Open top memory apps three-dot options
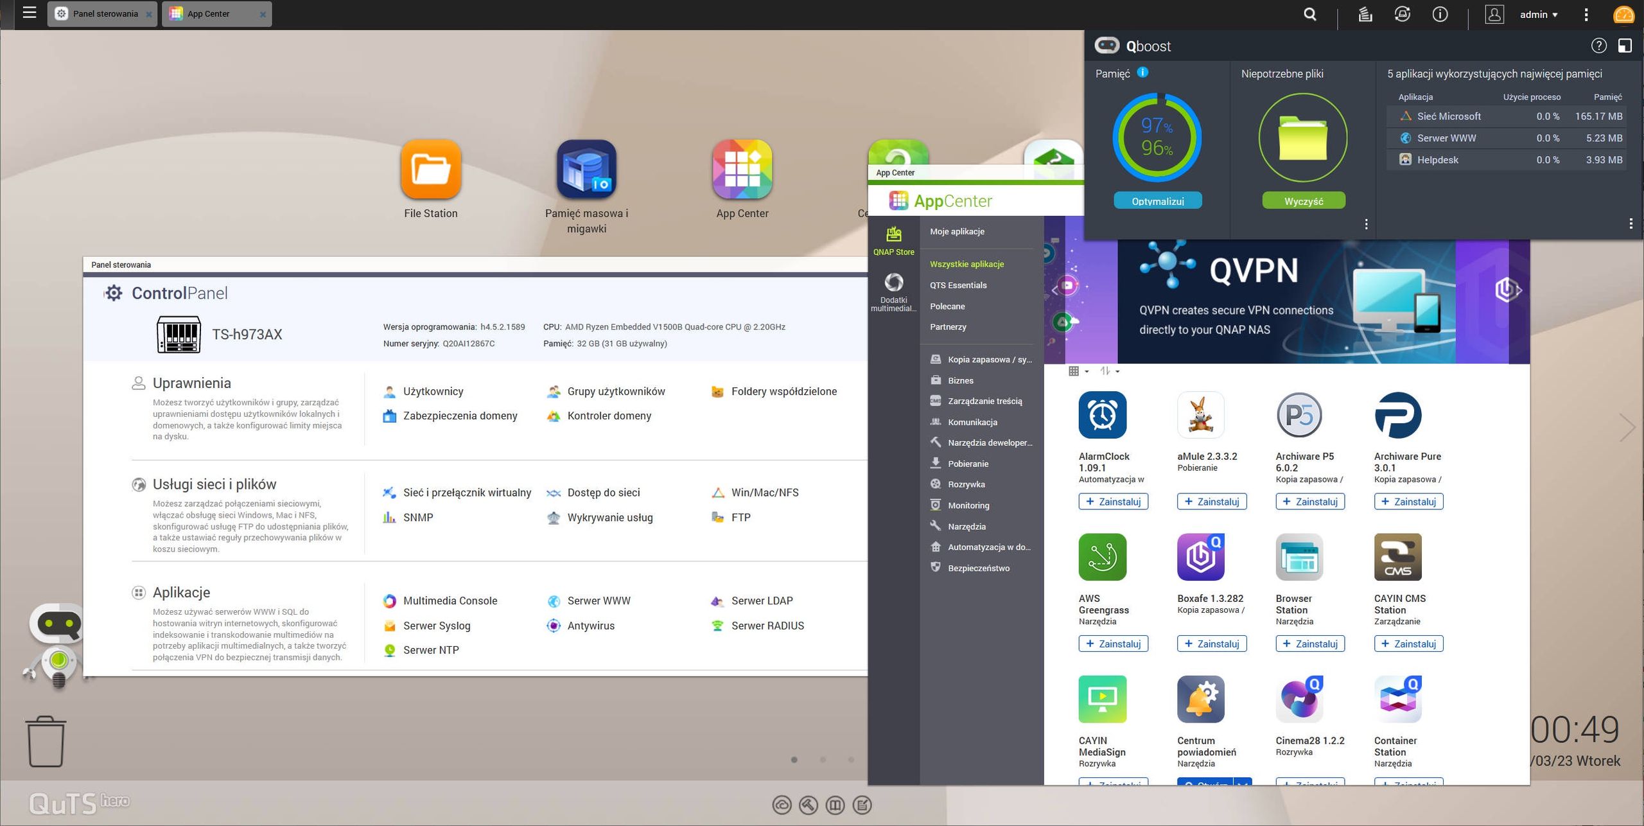Viewport: 1644px width, 826px height. 1631,224
